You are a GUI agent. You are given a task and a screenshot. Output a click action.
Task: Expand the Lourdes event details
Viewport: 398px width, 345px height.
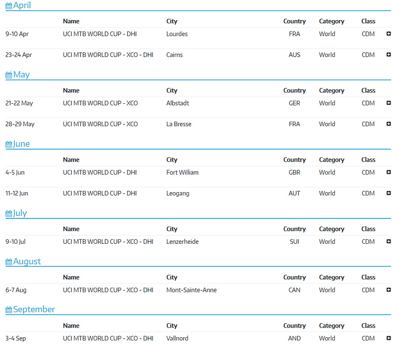[x=388, y=34]
